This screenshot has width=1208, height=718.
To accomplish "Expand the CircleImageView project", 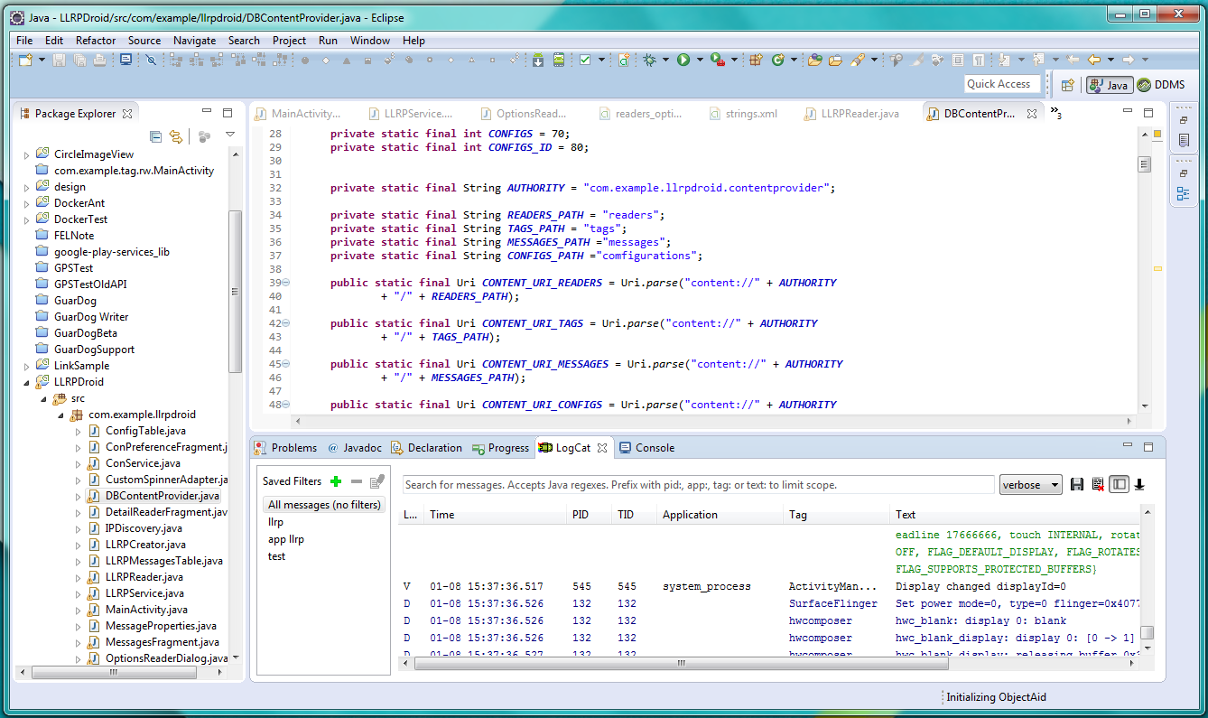I will point(26,154).
